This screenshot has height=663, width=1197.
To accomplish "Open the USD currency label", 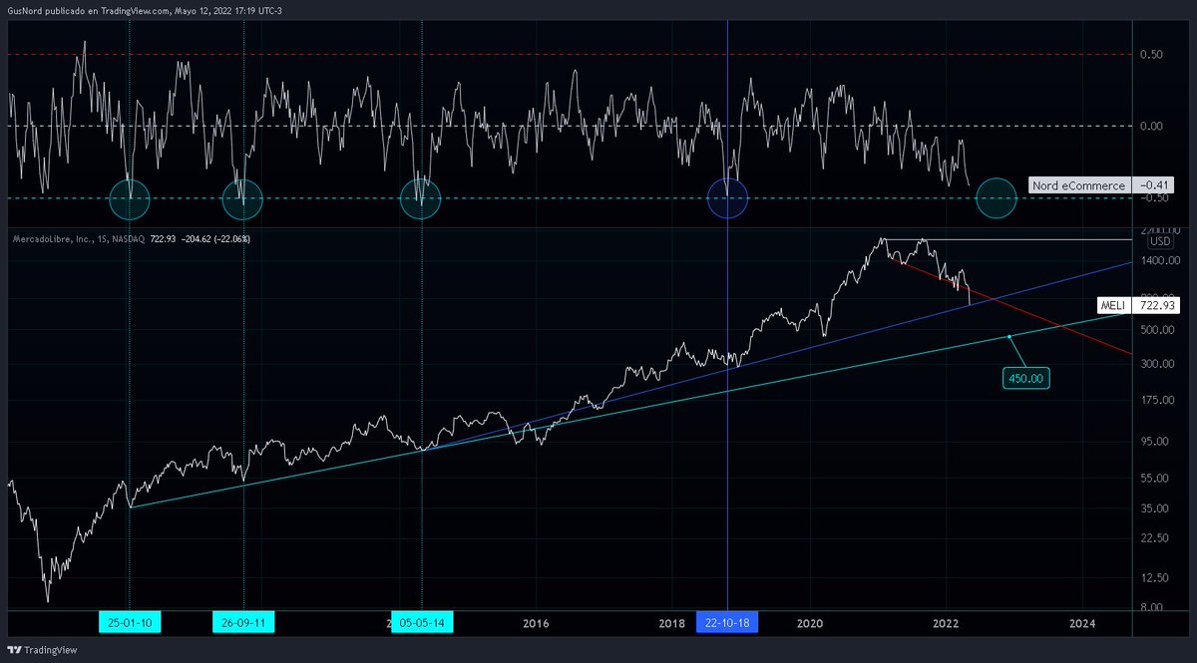I will [1160, 242].
